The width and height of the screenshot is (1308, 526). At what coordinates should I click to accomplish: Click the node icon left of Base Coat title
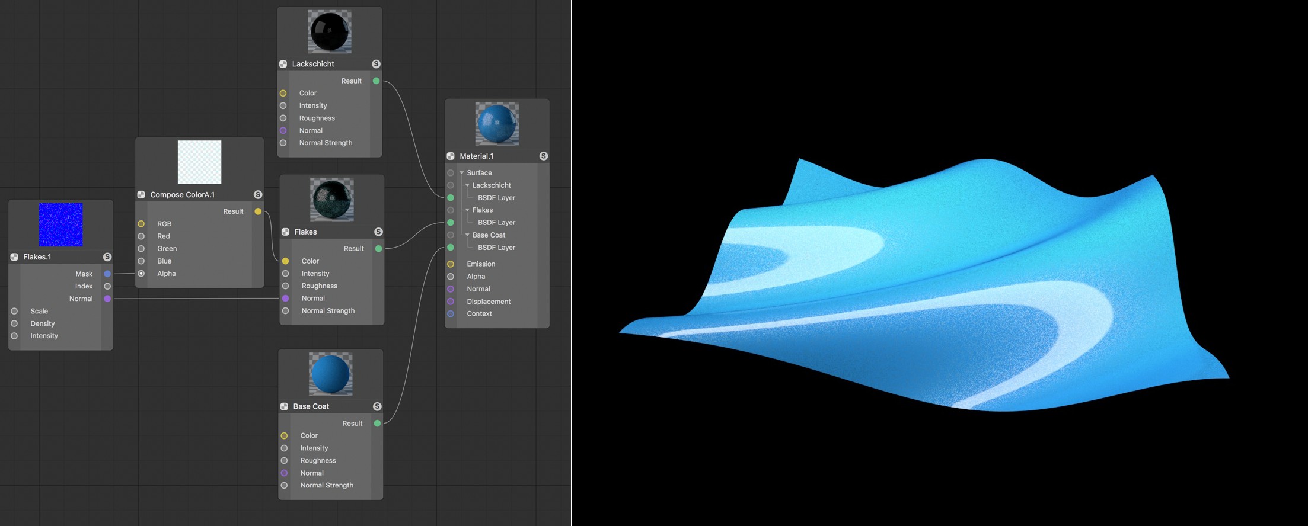click(285, 406)
